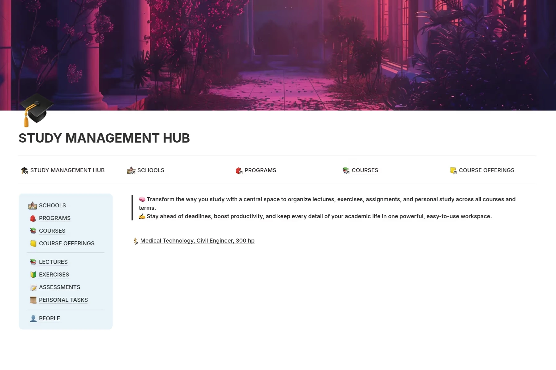
Task: Select STUDY MANAGEMENT HUB top navigation link
Action: pos(67,170)
